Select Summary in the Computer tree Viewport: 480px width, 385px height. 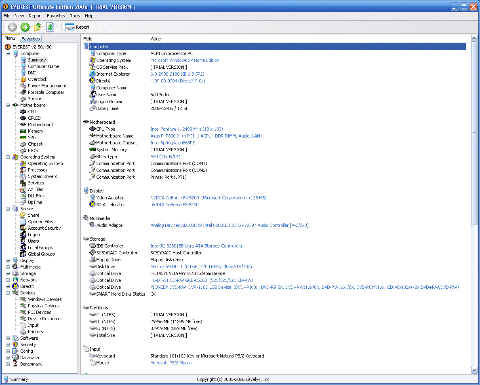37,60
